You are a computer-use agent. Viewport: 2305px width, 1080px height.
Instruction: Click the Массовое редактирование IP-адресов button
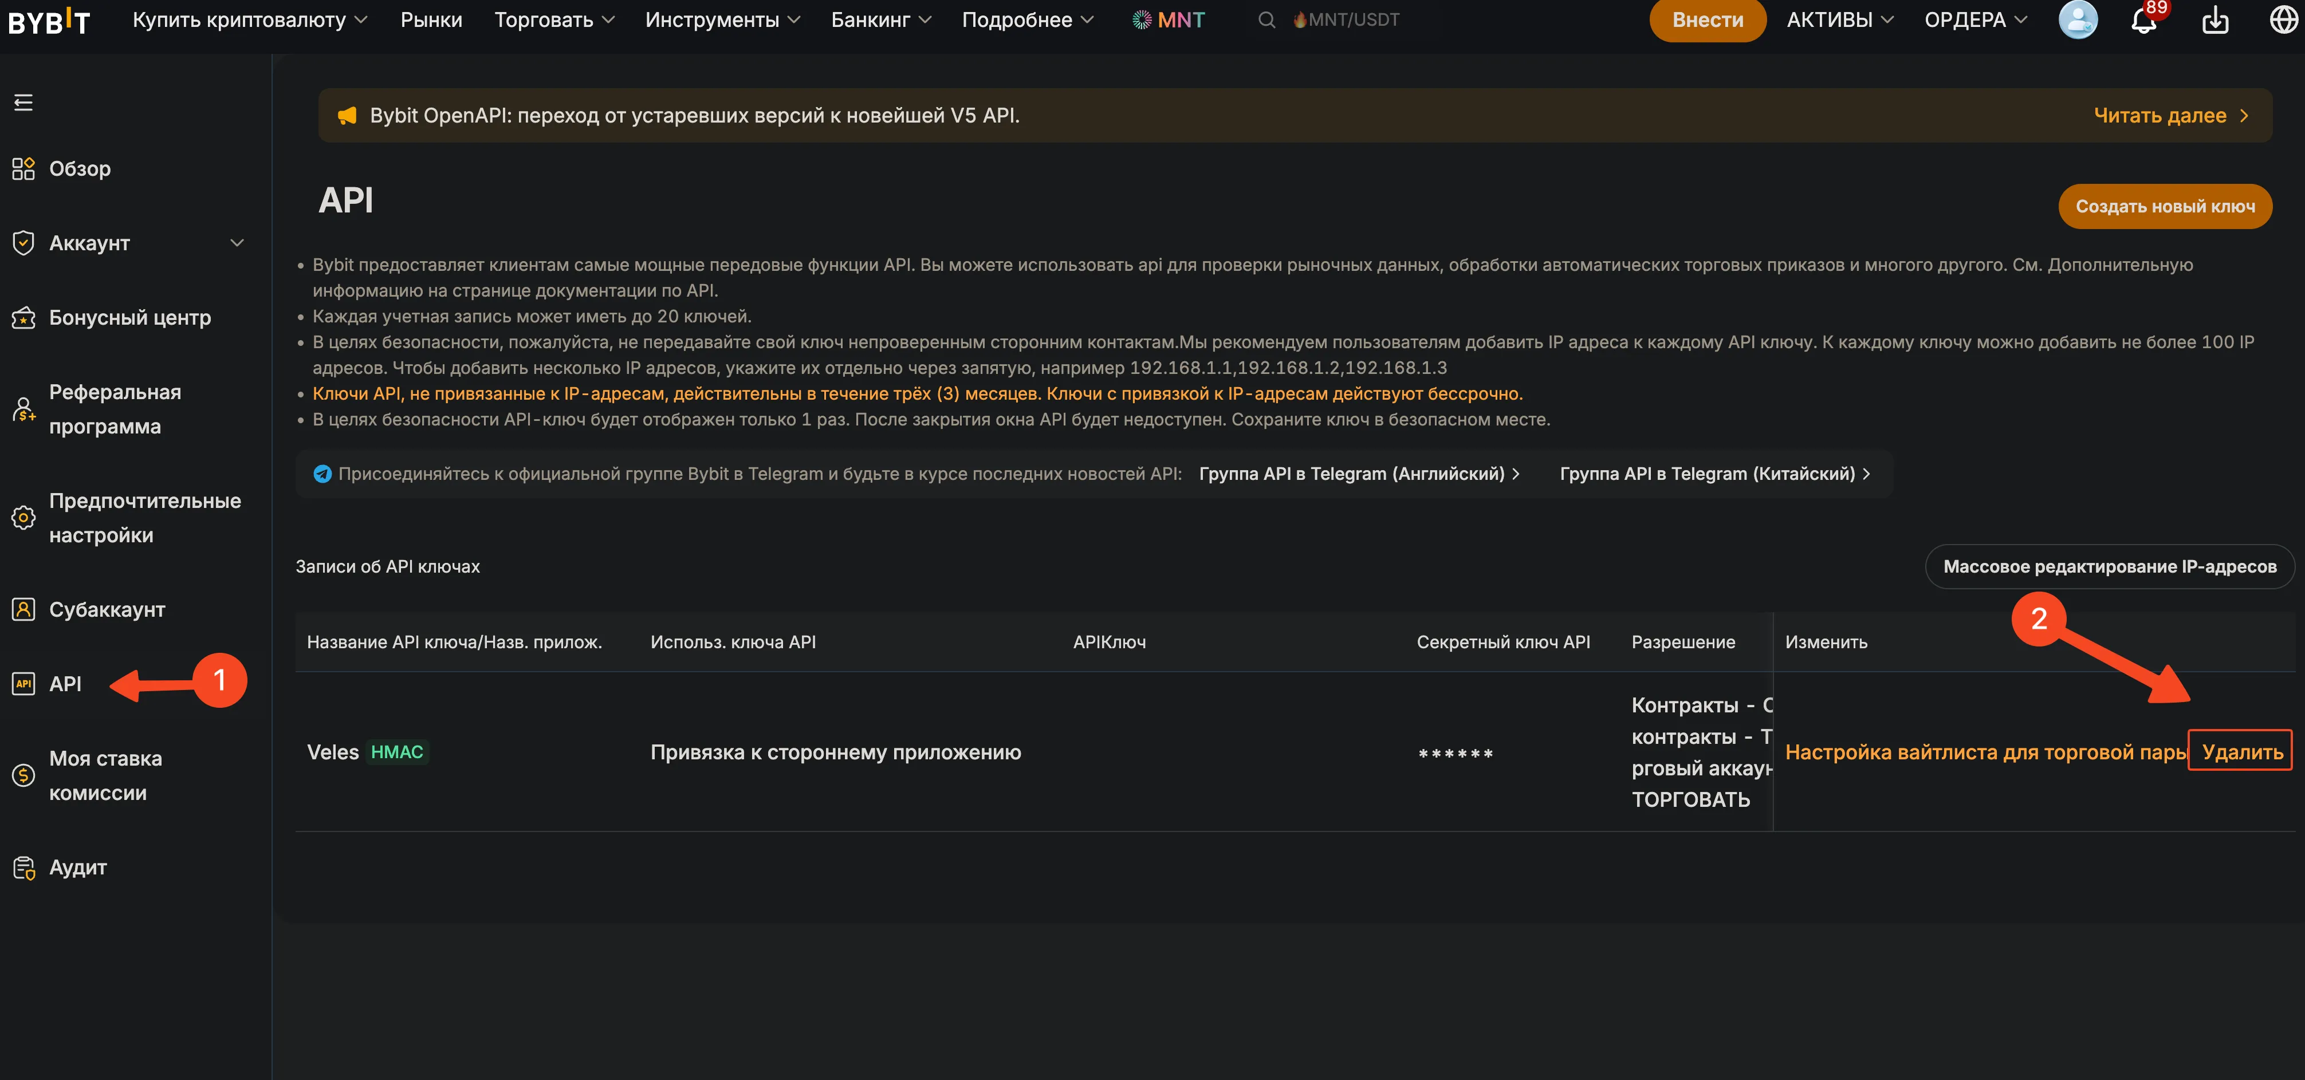pos(2109,566)
